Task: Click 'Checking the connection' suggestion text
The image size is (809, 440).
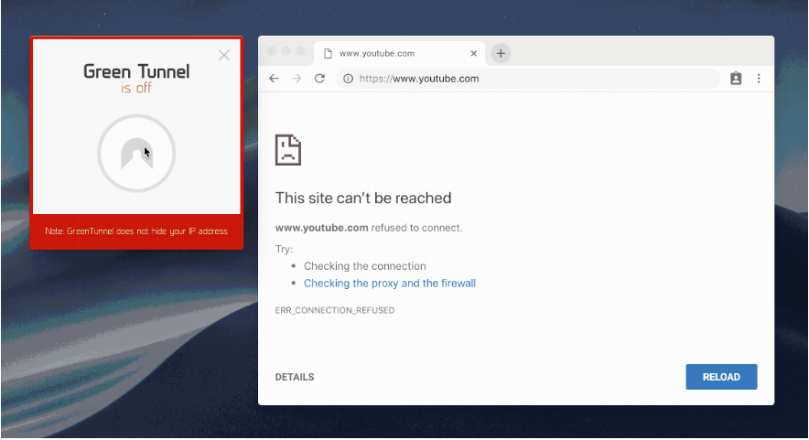Action: pyautogui.click(x=365, y=266)
